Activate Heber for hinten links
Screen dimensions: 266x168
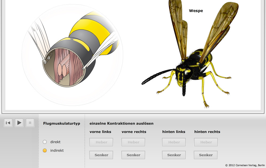174,142
